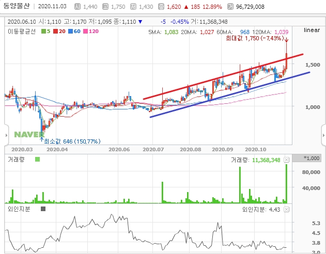Image resolution: width=326 pixels, height=254 pixels.
Task: Click the 외인지분 value 4.43
Action: 274,210
